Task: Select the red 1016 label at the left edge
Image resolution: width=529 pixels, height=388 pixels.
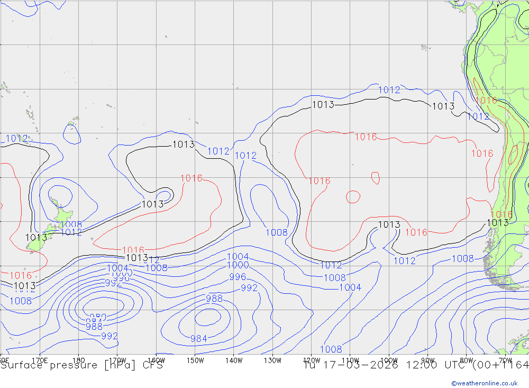Action: (21, 275)
